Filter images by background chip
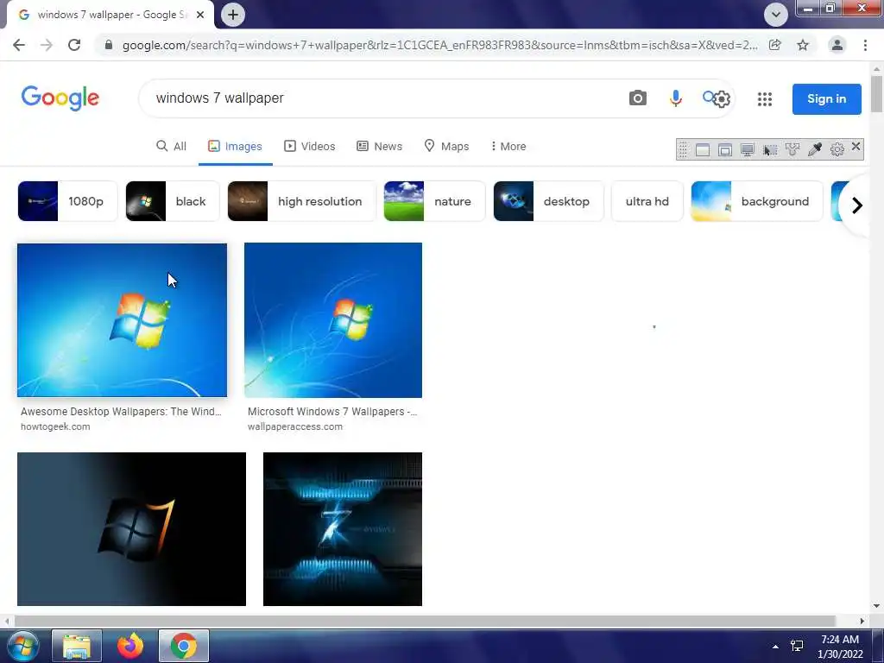This screenshot has height=663, width=884. point(756,201)
